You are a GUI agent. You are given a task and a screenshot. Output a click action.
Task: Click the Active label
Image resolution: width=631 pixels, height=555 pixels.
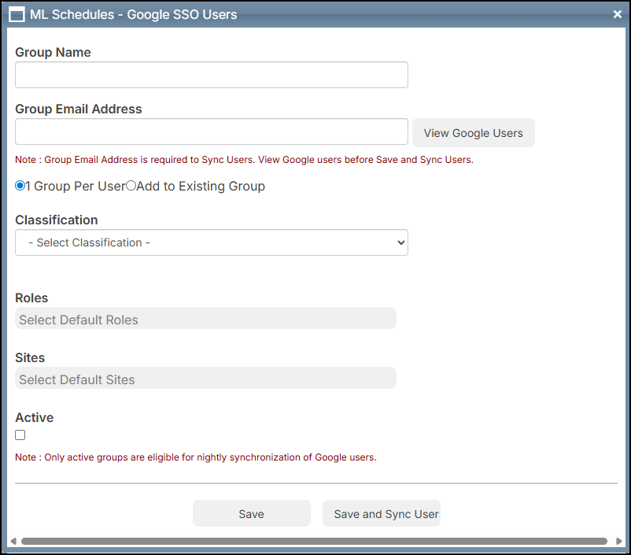point(34,418)
